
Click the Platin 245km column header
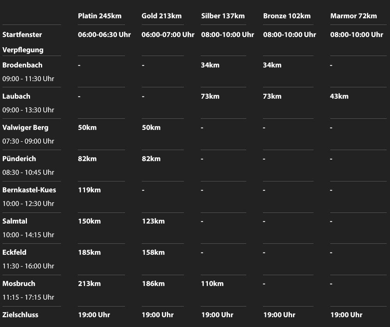tap(99, 16)
